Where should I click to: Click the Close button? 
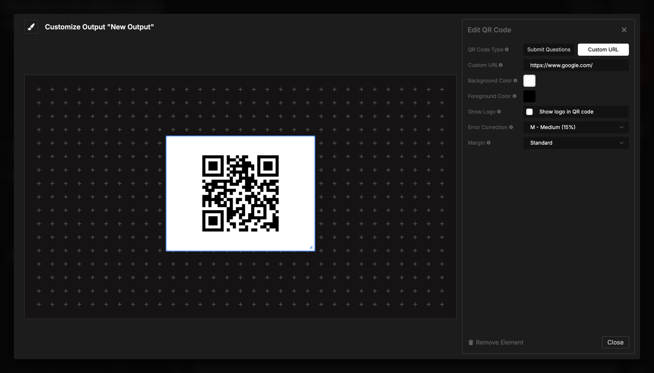point(615,342)
